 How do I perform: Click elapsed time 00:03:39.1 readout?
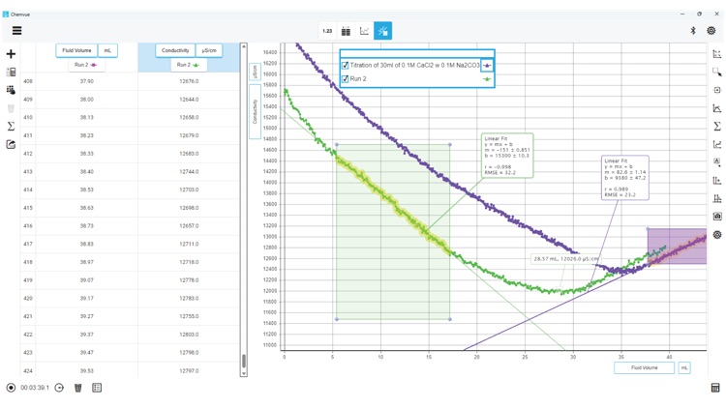tap(35, 388)
